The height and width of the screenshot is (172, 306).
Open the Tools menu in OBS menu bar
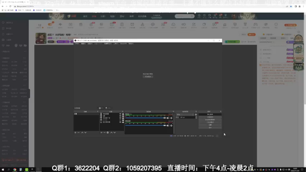[116, 44]
